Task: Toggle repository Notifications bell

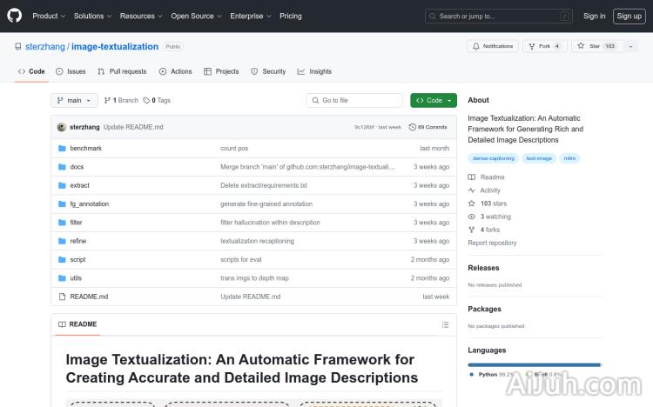Action: point(492,46)
